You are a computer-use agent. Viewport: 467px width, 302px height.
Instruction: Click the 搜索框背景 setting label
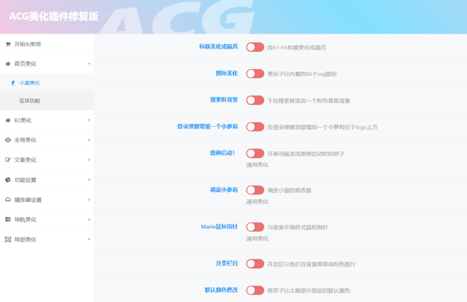point(224,100)
